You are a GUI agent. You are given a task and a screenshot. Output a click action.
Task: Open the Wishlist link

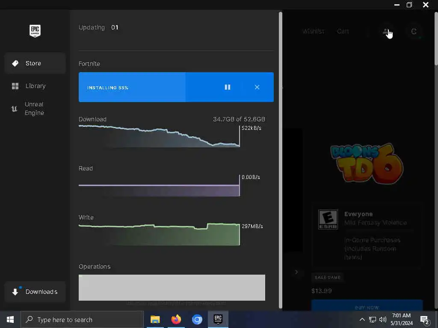(x=314, y=31)
